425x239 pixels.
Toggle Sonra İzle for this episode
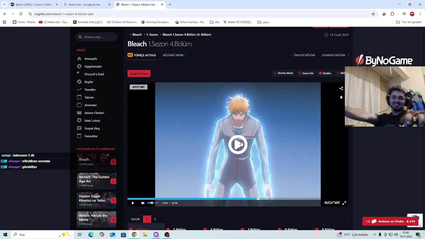click(306, 73)
